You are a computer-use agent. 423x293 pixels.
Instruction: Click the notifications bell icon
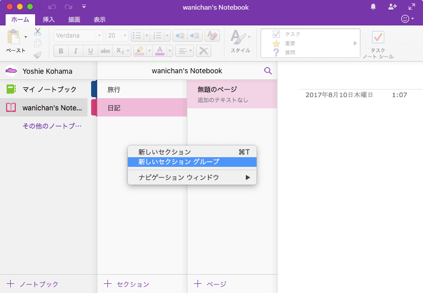click(373, 7)
